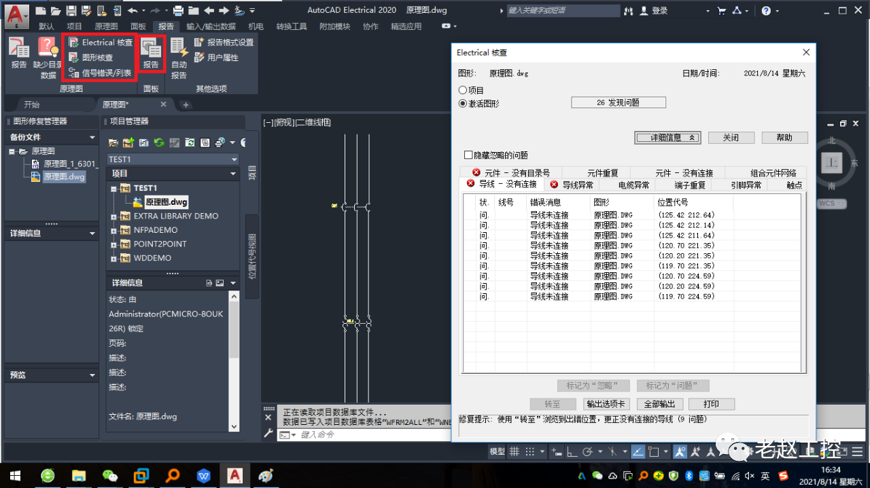Open 用户属性 user attributes tool
The width and height of the screenshot is (870, 488).
(216, 58)
